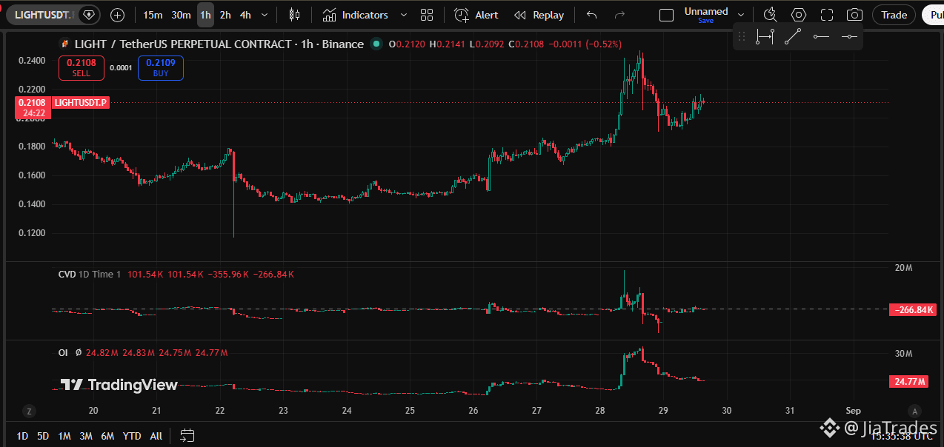The height and width of the screenshot is (447, 944).
Task: Click the 0.2109 BUY button
Action: coord(161,68)
